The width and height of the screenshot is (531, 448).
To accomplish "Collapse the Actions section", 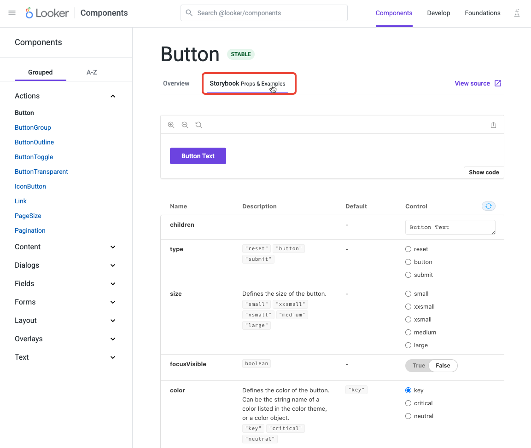I will tap(113, 96).
